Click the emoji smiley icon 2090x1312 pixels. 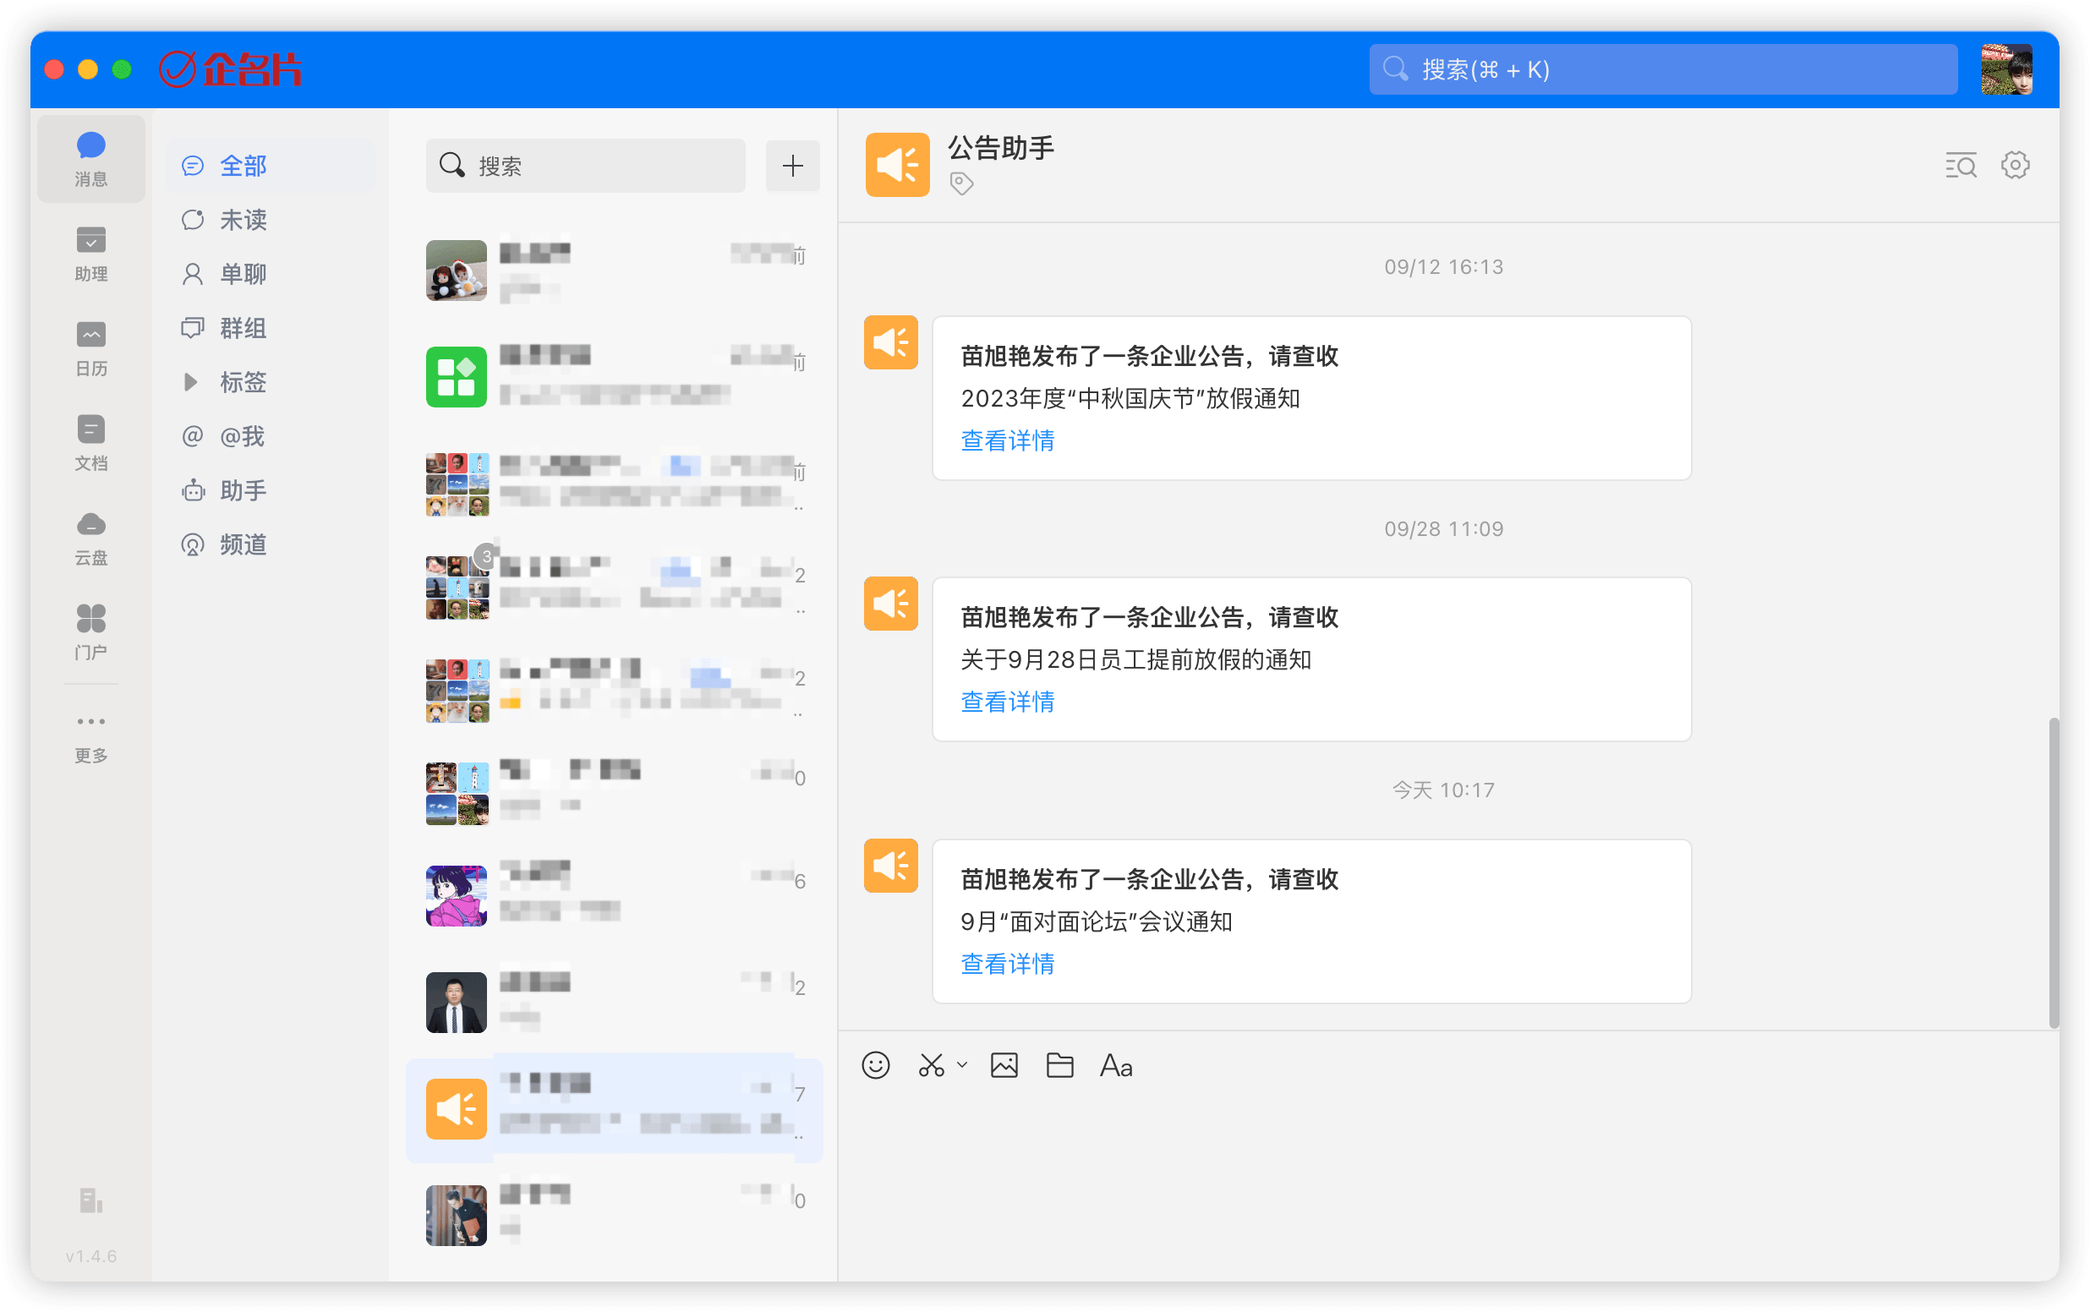(875, 1065)
